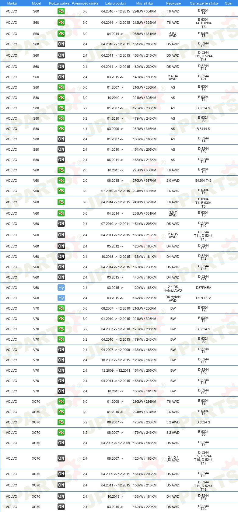Viewport: 238px width, 512px height.
Task: Click the engine code B 8444 S
Action: pyautogui.click(x=203, y=129)
